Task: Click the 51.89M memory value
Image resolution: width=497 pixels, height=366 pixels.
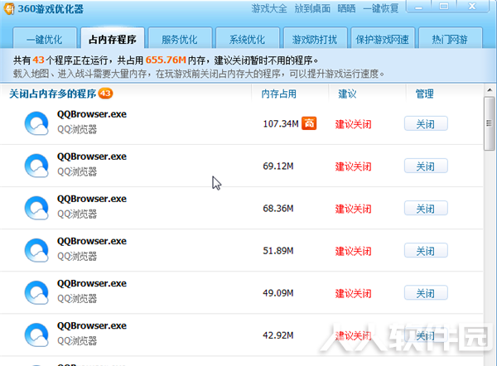Action: click(x=278, y=251)
